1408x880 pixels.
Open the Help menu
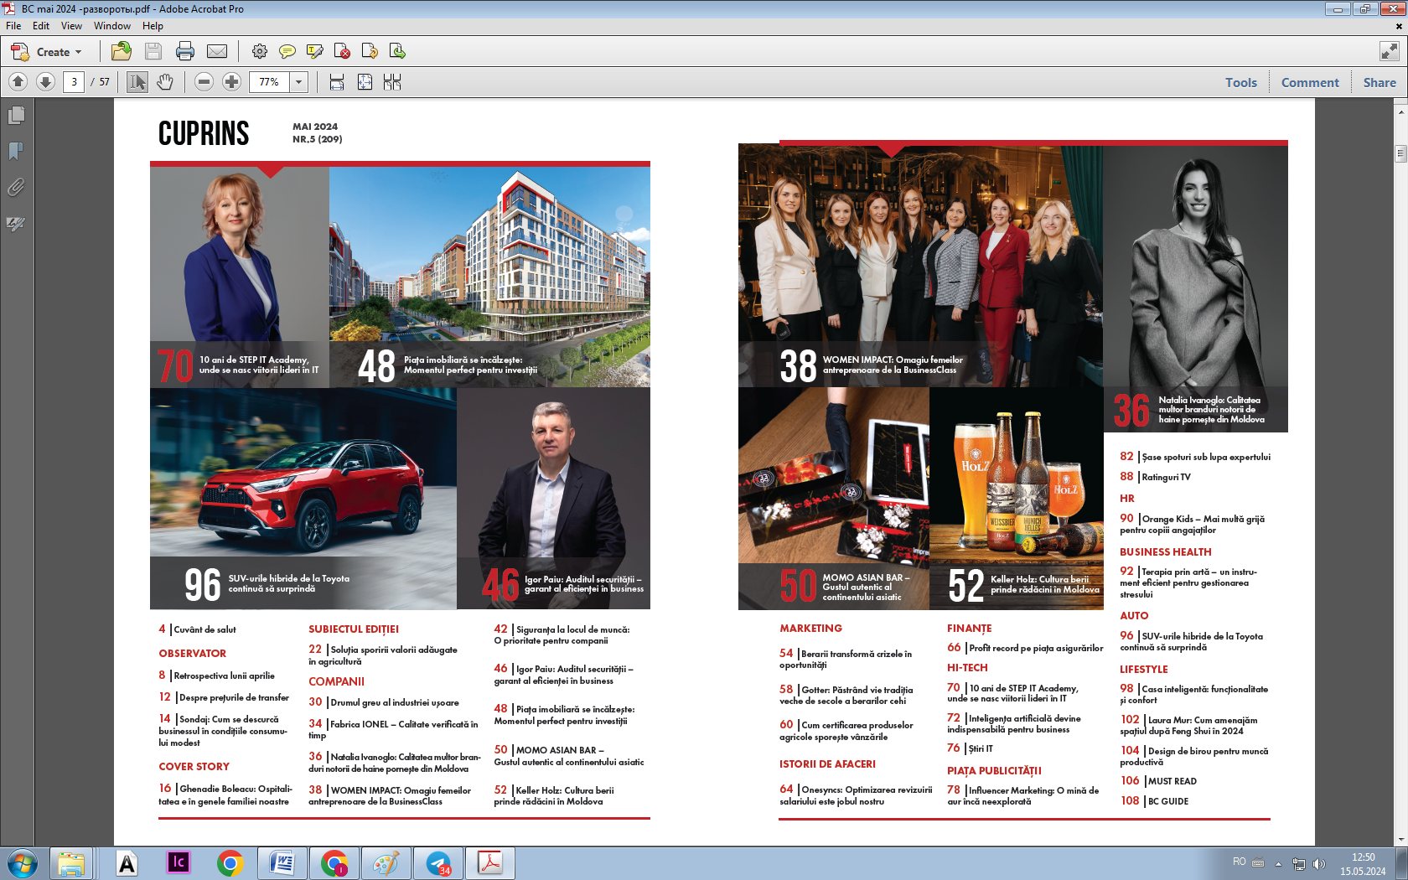(153, 26)
